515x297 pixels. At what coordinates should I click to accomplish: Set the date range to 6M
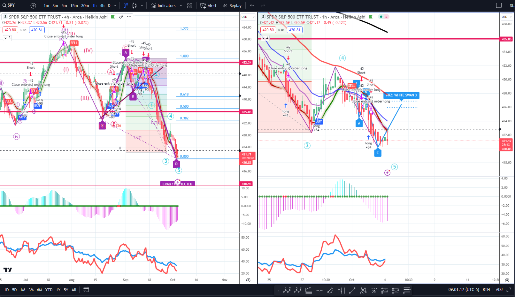39,290
